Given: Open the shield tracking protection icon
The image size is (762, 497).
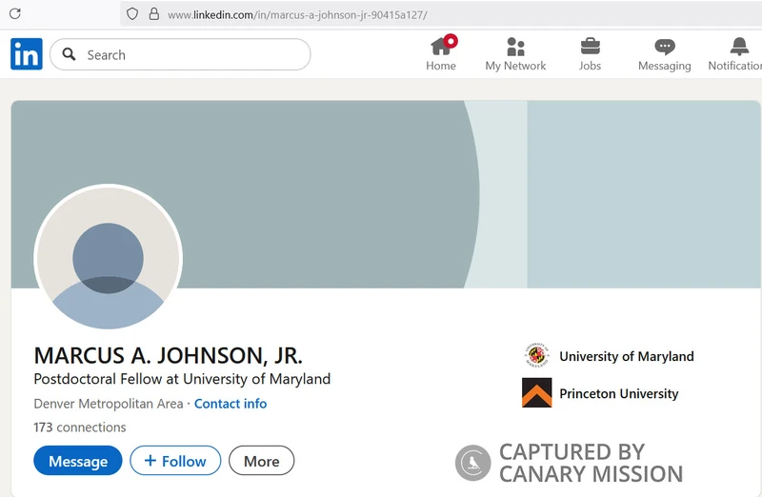Looking at the screenshot, I should (132, 14).
